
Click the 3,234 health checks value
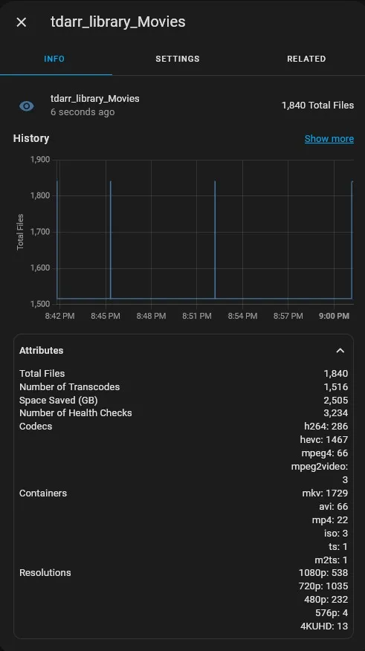pos(335,412)
